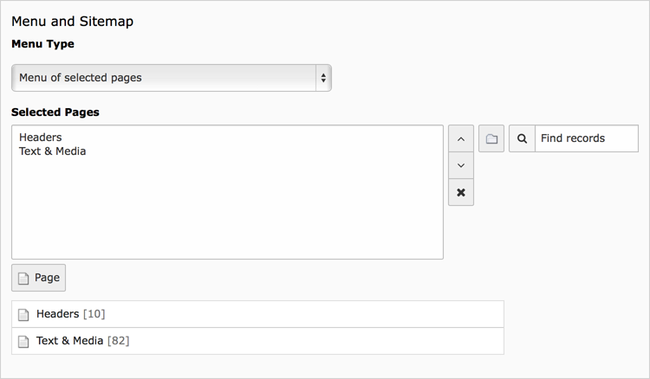Focus the Find records input field
Viewport: 650px width, 379px height.
(586, 138)
